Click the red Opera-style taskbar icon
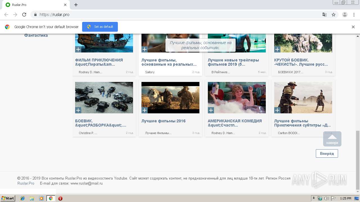The height and width of the screenshot is (202, 360). tap(60, 198)
